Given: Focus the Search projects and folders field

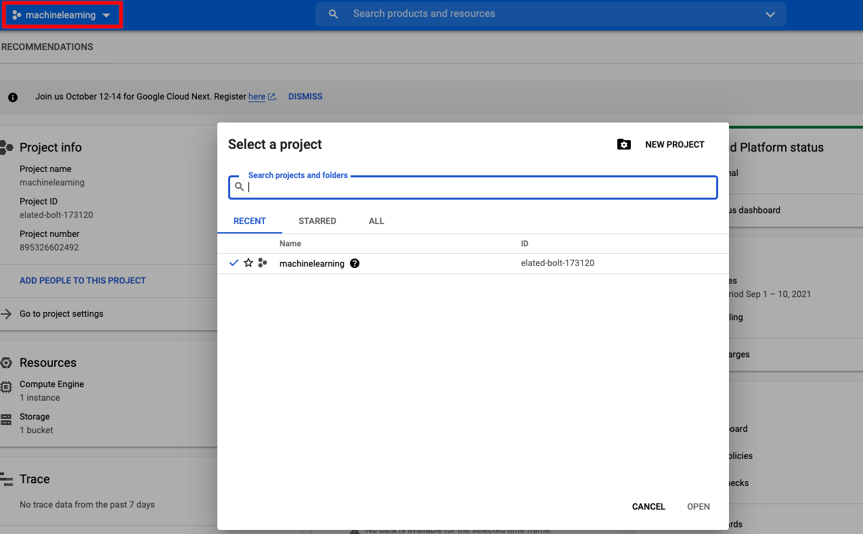Looking at the screenshot, I should pos(472,187).
